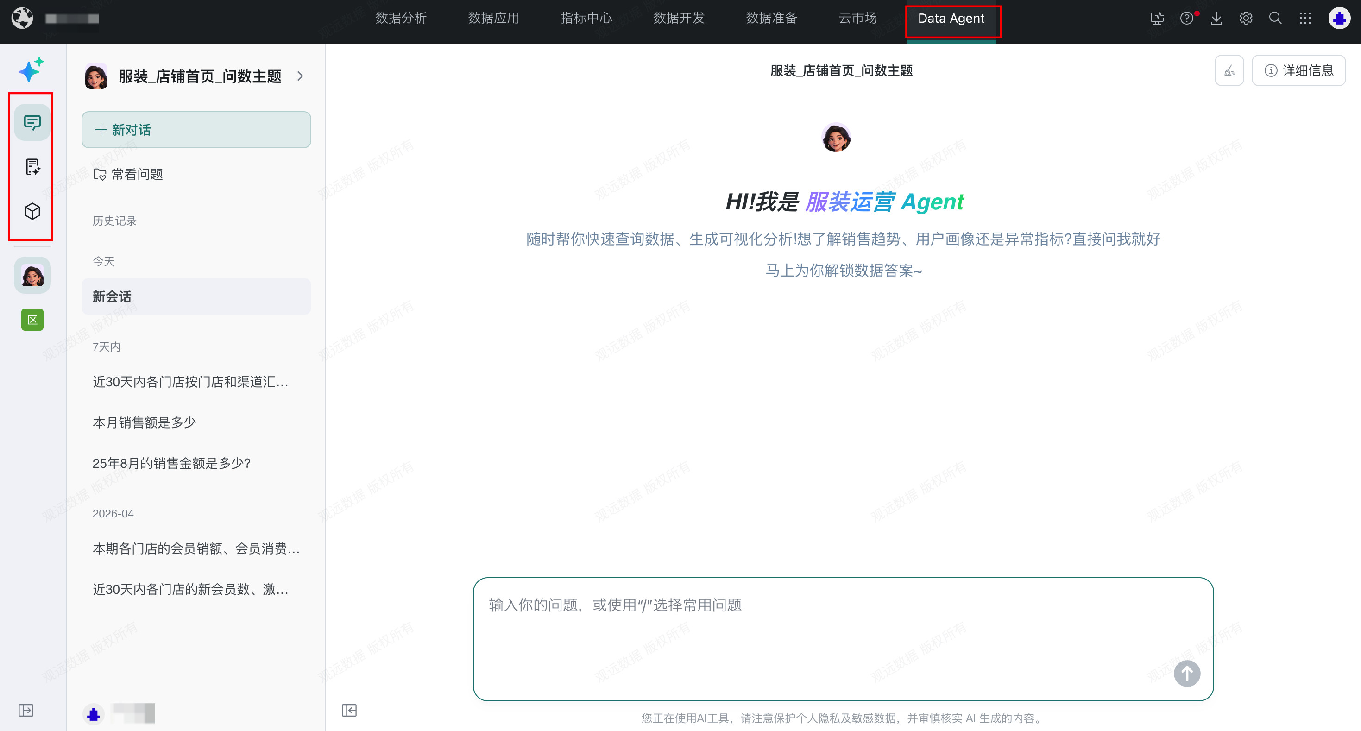The image size is (1361, 731).
Task: Open the download icon in top bar
Action: 1216,19
